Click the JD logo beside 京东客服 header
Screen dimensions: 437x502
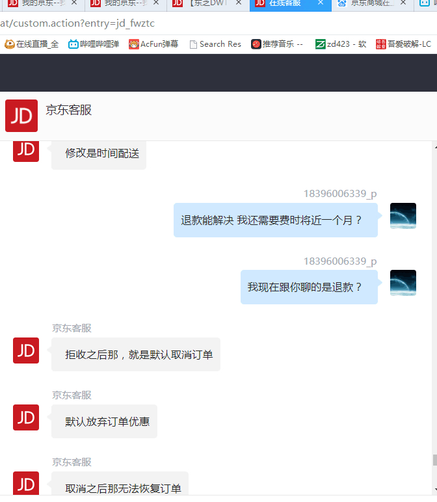pyautogui.click(x=21, y=116)
